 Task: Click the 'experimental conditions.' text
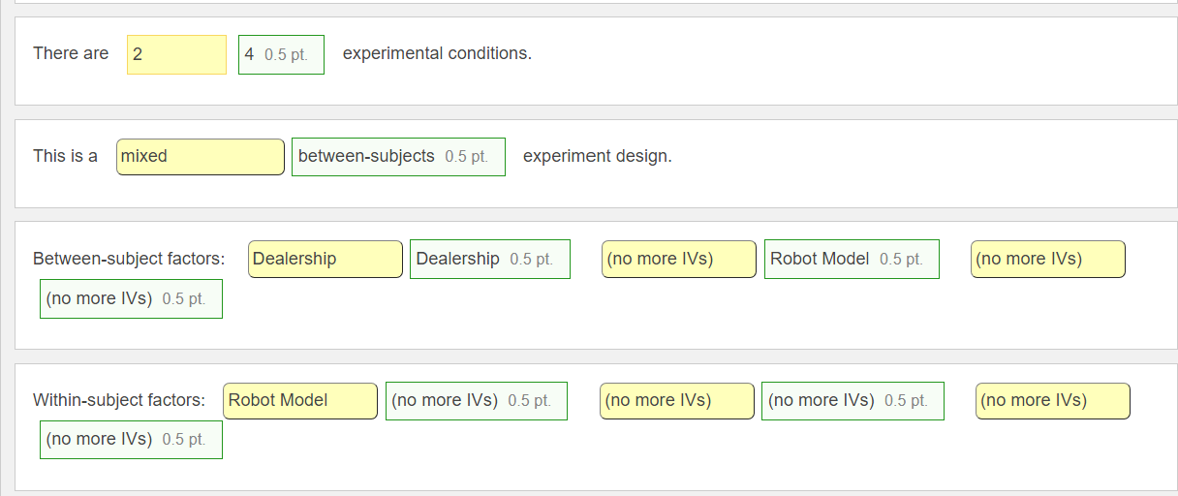pos(437,54)
